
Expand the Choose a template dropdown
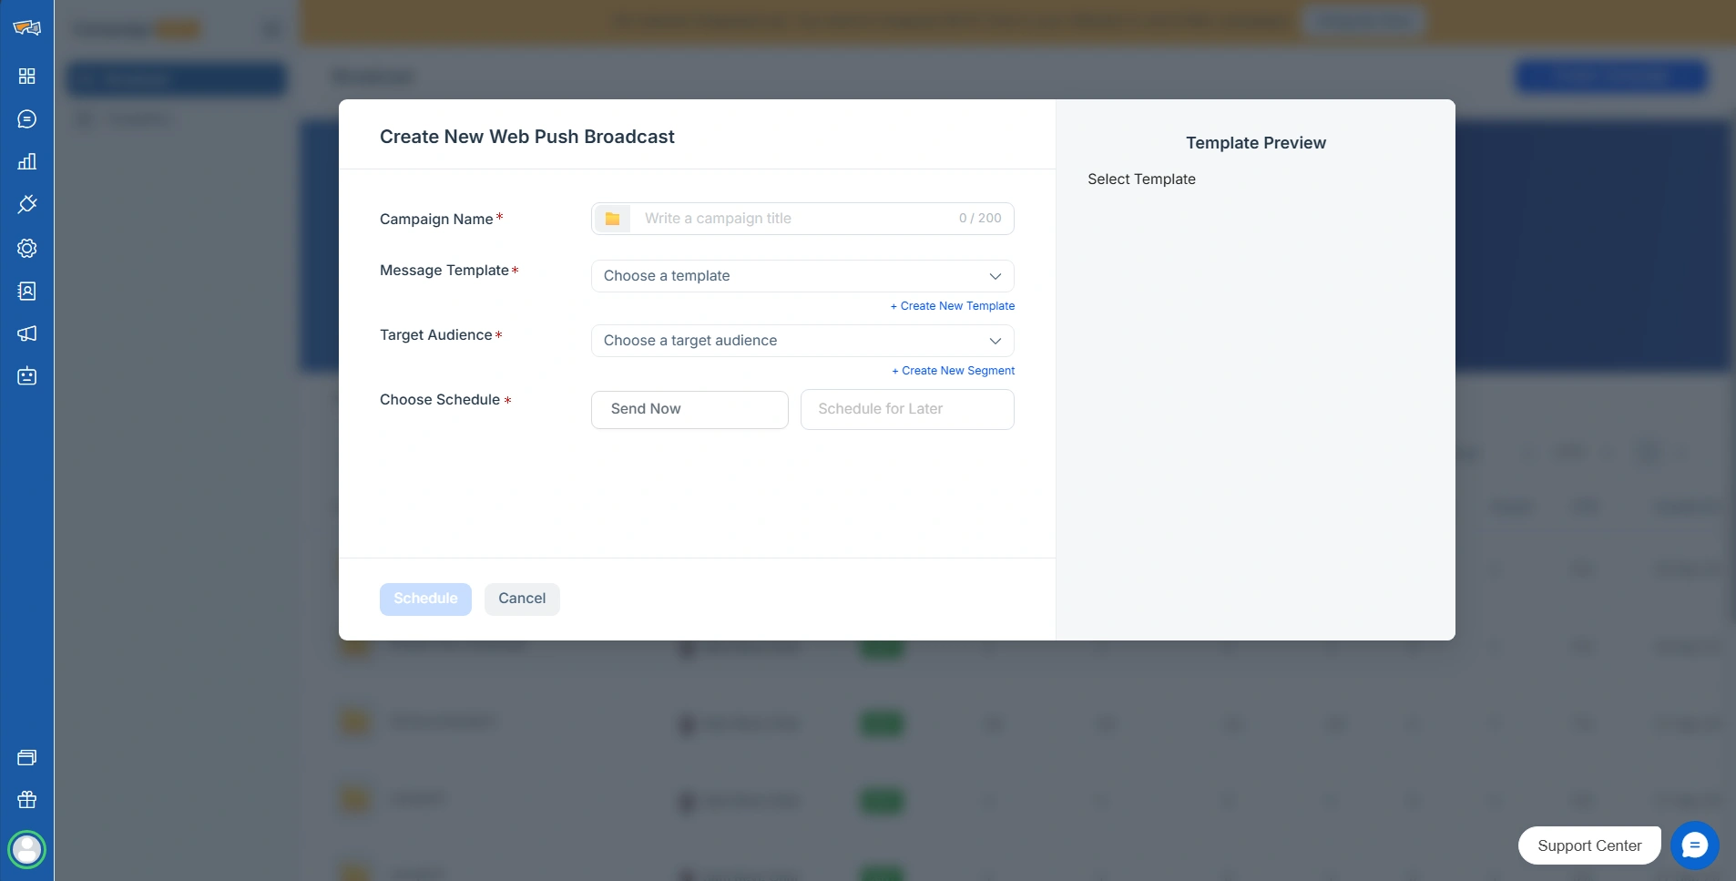[x=802, y=276]
